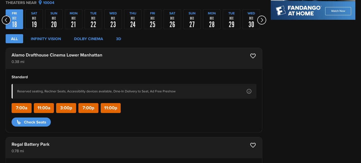Favorite Regal Battery Park with heart icon
Screen dimensions: 361x163
tap(253, 145)
